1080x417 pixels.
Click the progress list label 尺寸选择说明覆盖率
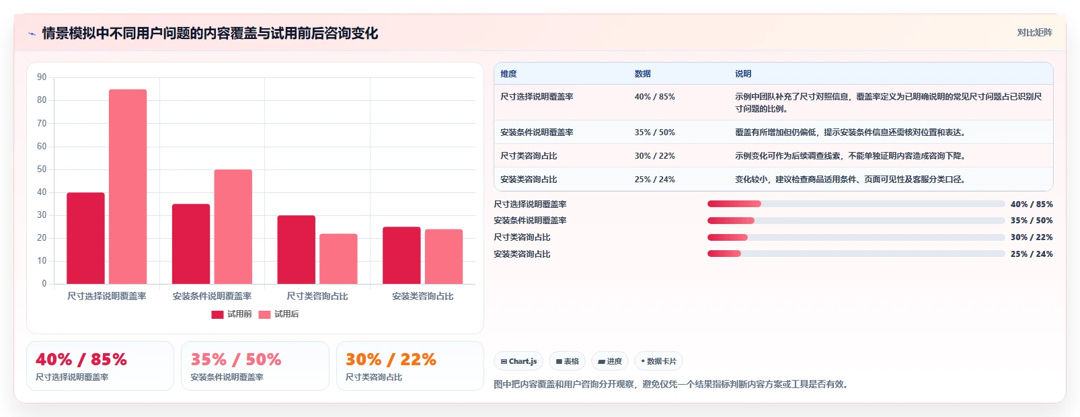pos(530,204)
